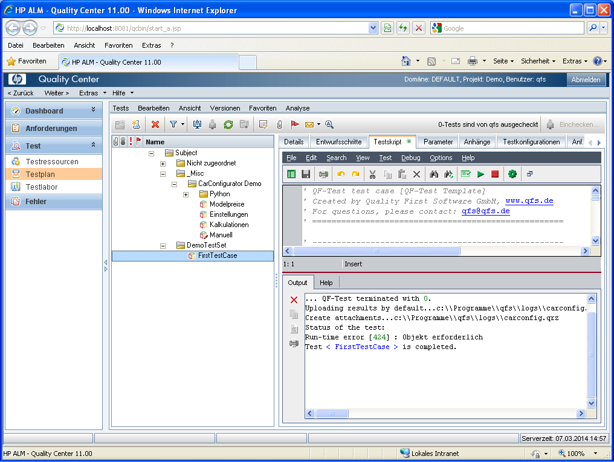Click the delete X icon in script toolbar
The height and width of the screenshot is (462, 614).
416,174
